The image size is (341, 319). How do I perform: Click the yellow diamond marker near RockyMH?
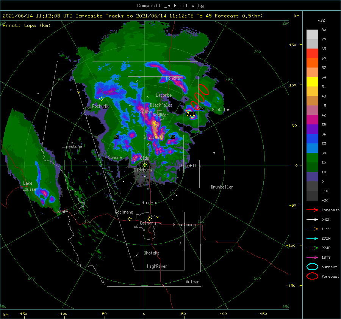pyautogui.click(x=101, y=99)
